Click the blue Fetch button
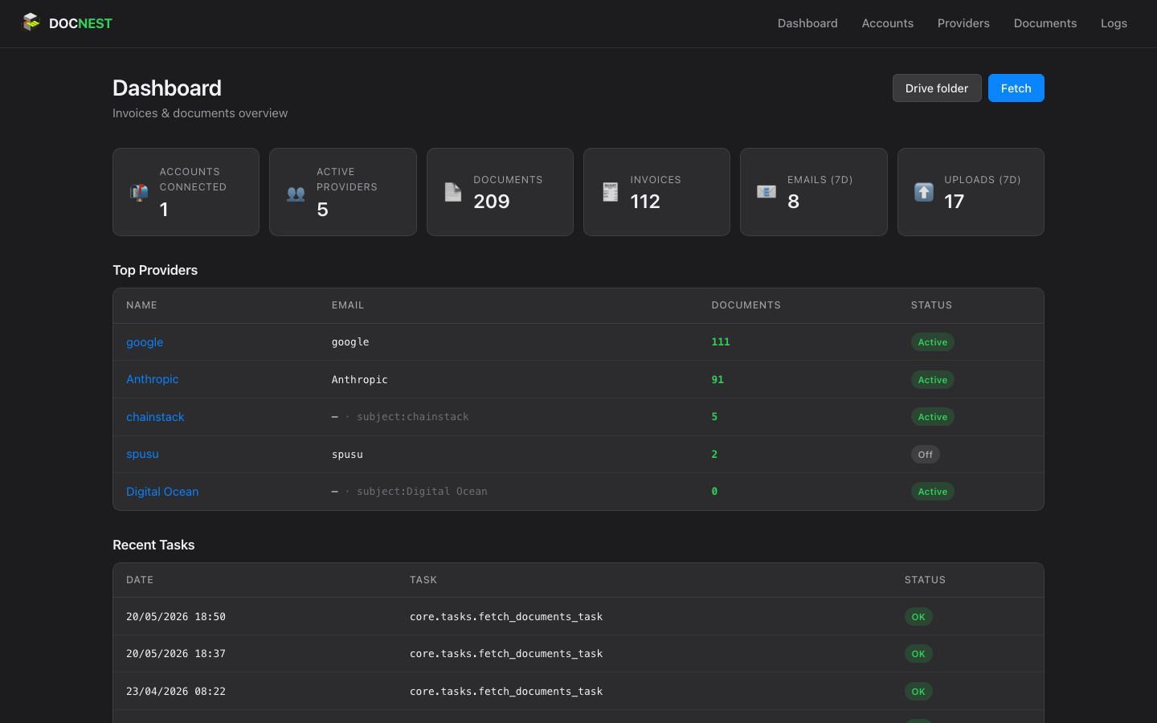 [x=1016, y=88]
